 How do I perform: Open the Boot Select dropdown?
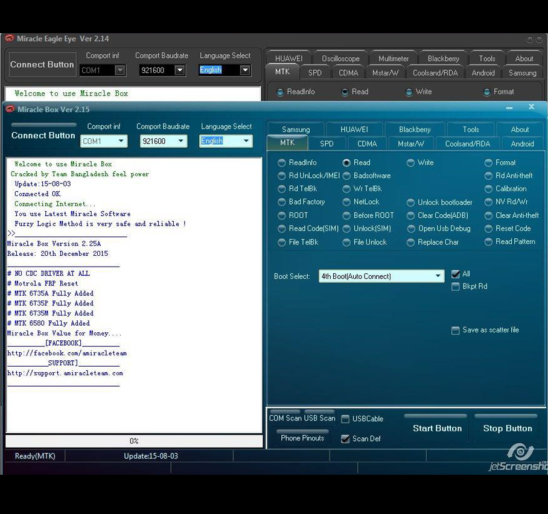pos(439,276)
